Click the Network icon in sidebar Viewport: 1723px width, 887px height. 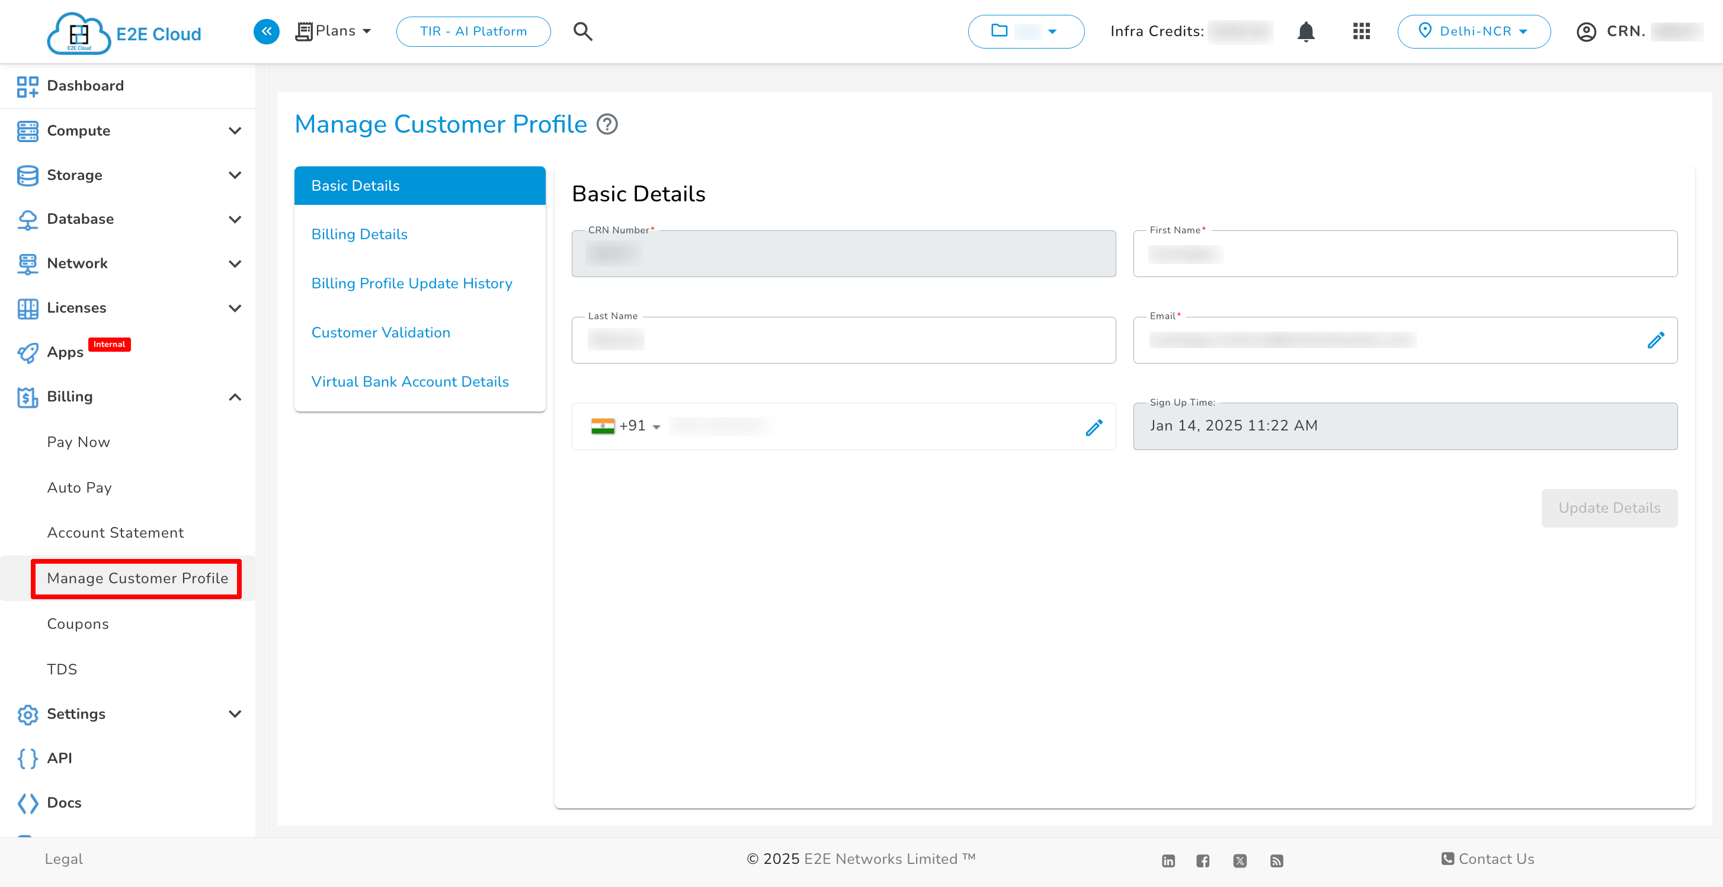tap(27, 263)
